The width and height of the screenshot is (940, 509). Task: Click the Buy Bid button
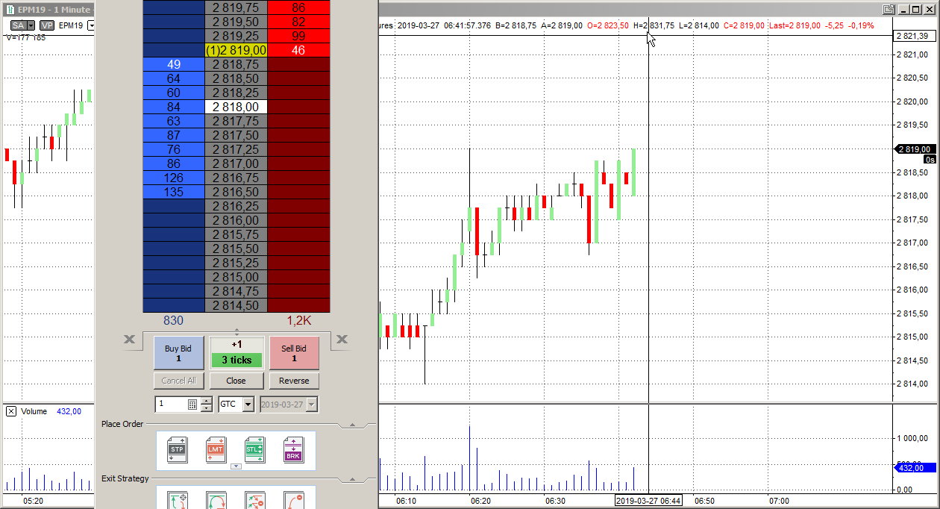click(178, 353)
